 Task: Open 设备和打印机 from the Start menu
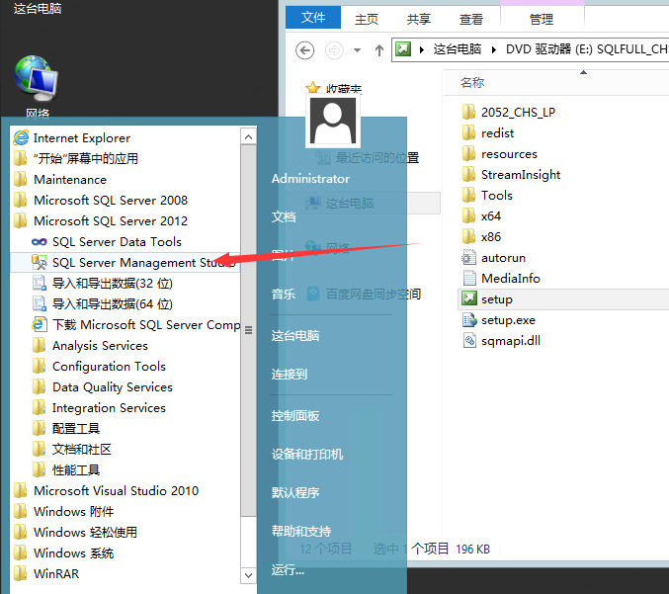click(307, 454)
